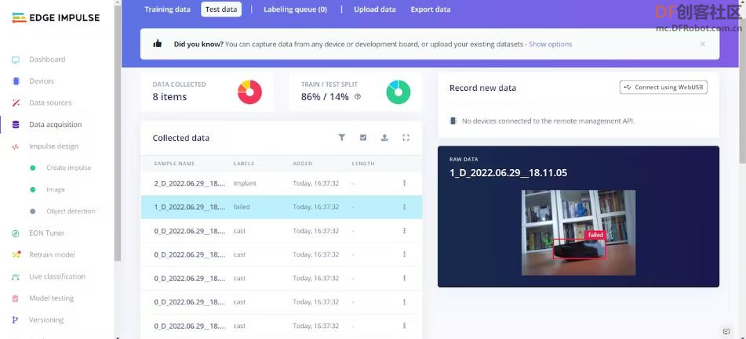Click the raw data camera image preview
This screenshot has height=339, width=746.
[x=579, y=233]
